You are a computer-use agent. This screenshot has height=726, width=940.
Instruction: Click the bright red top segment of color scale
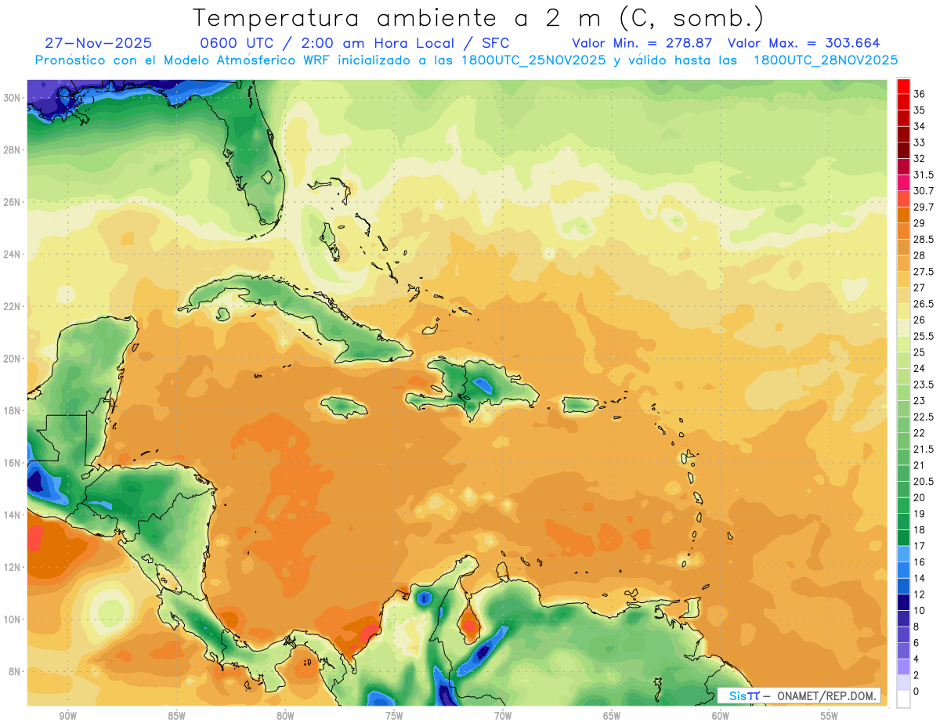[903, 86]
